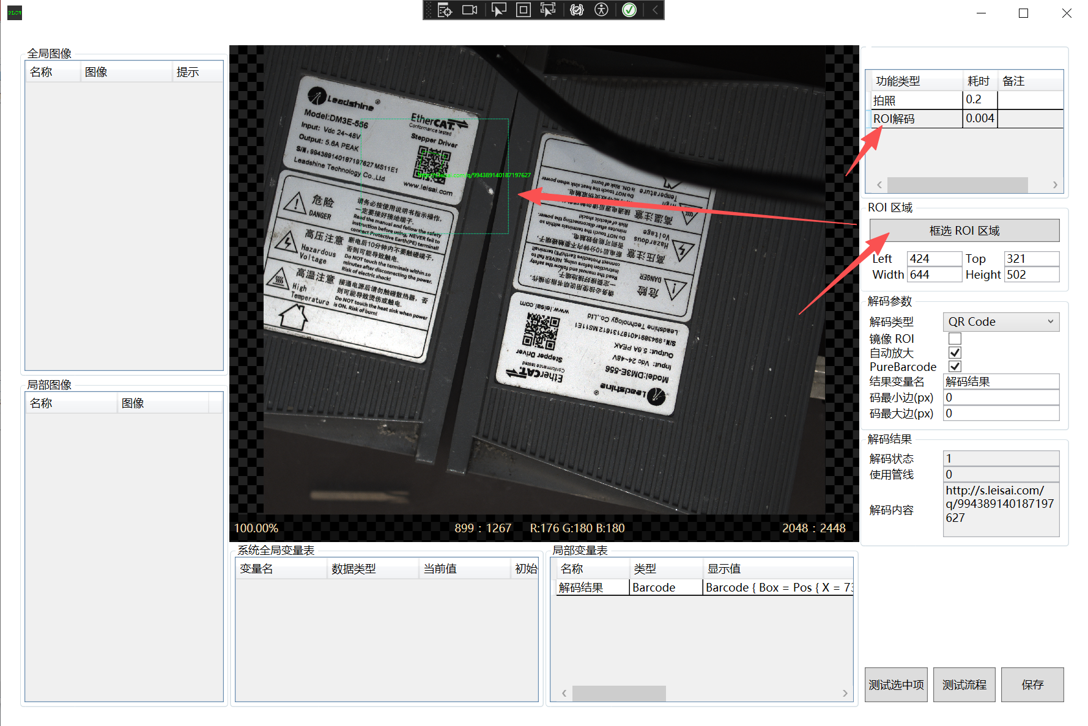Click the accessibility scan person icon

pos(602,10)
